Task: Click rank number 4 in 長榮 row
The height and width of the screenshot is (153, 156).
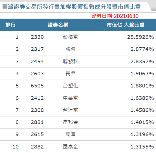Action: pos(17,74)
